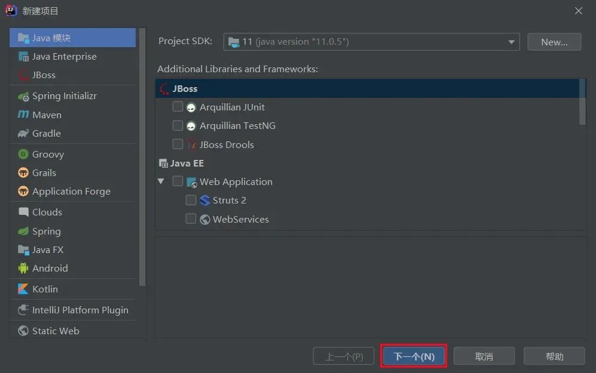596x373 pixels.
Task: Collapse the Web Application tree node
Action: coord(161,181)
